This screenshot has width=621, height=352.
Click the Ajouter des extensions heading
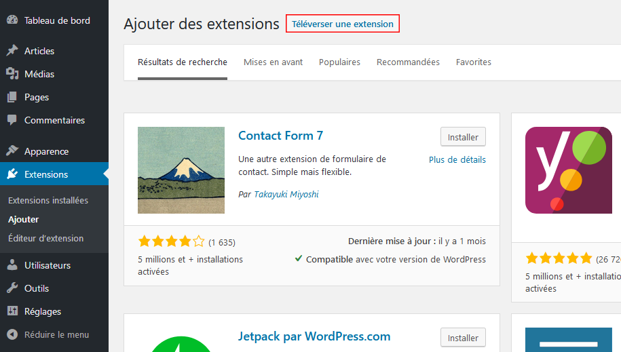click(201, 24)
